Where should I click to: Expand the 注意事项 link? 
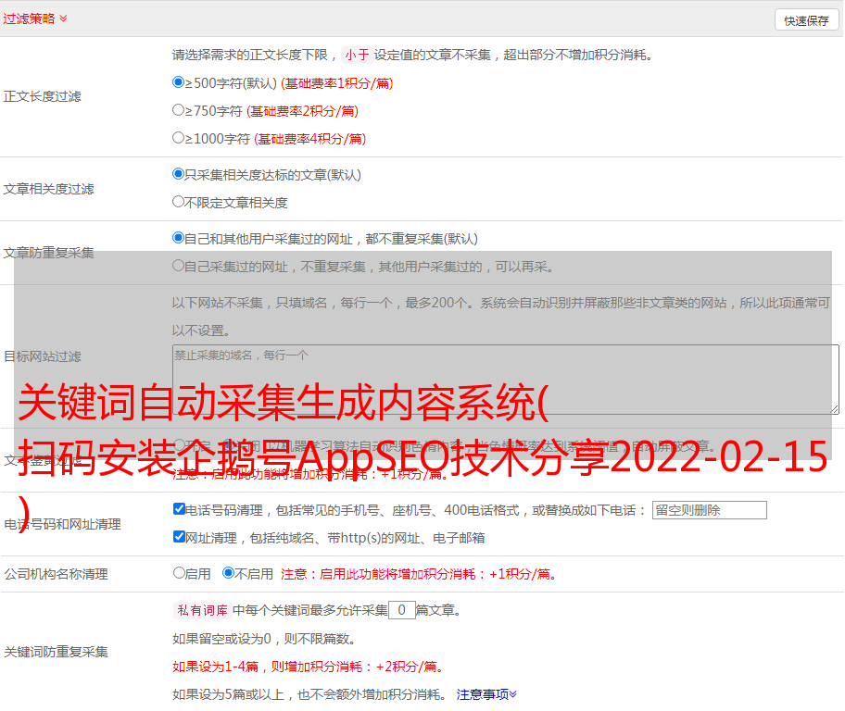(x=486, y=694)
